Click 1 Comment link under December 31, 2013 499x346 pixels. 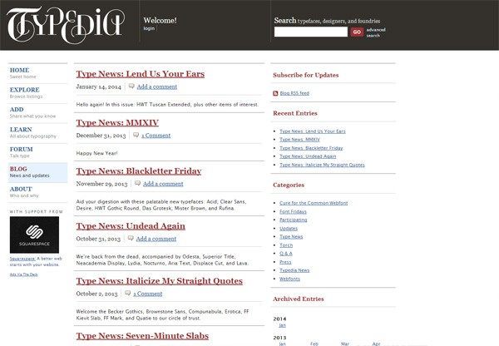(156, 136)
